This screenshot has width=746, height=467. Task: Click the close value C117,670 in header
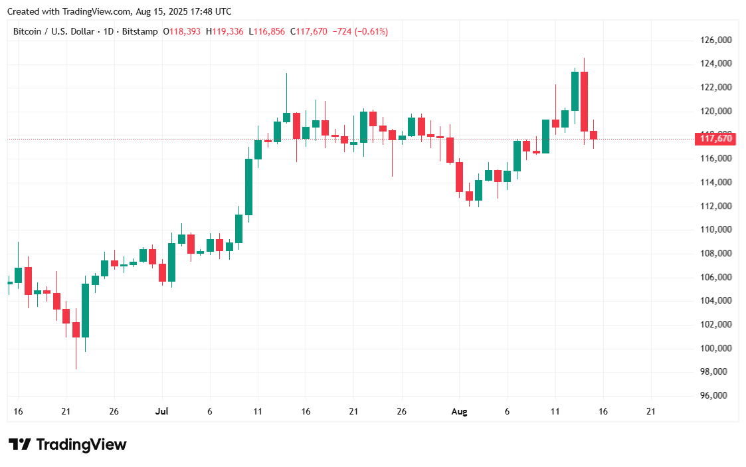click(310, 31)
